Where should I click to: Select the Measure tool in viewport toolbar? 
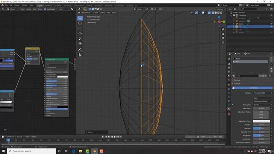click(80, 55)
